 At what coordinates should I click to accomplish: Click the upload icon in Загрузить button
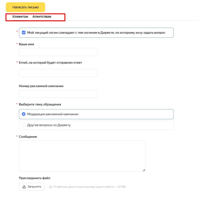(24, 187)
